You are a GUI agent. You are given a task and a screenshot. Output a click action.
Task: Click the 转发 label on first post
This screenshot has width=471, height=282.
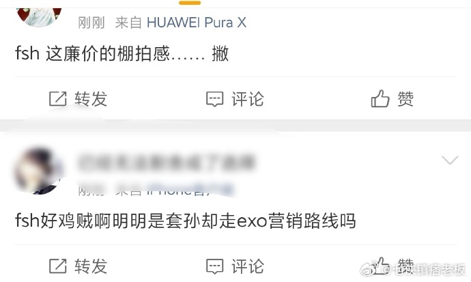tap(91, 99)
